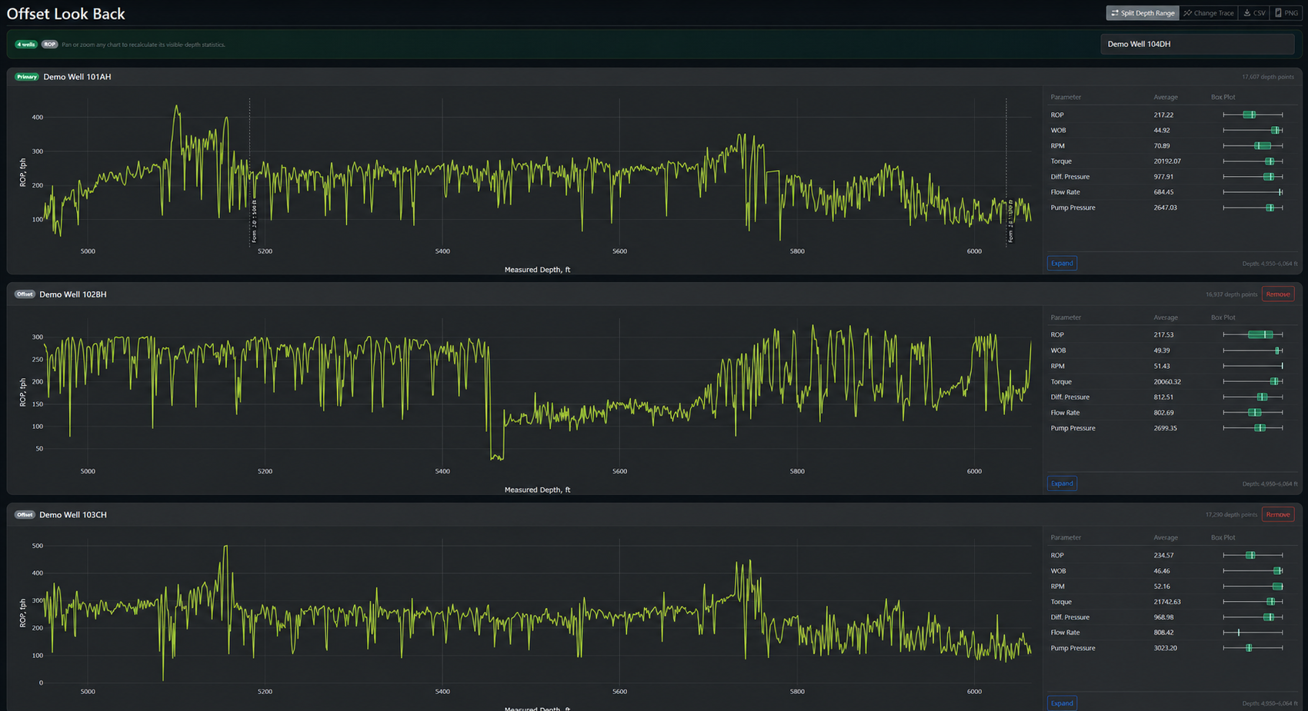Screen dimensions: 1308x711
Task: Click the RPM box plot for Well 101AH
Action: 1253,145
